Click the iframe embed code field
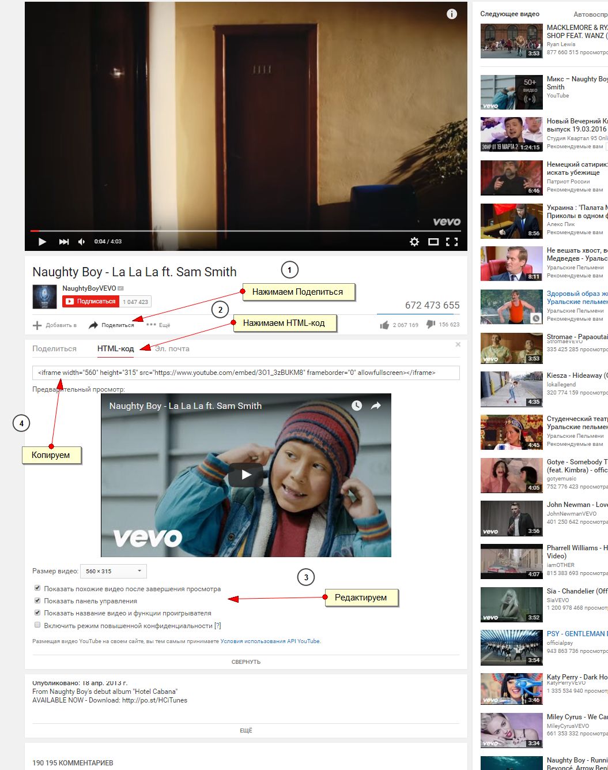608x770 pixels. click(246, 373)
